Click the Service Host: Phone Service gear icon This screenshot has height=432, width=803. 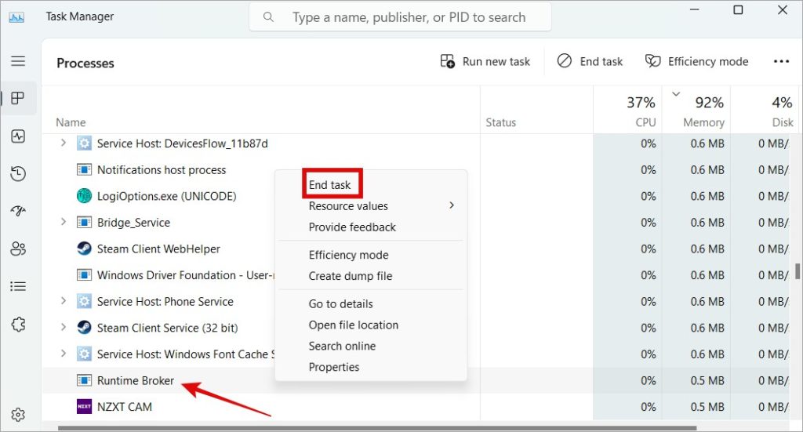(84, 302)
